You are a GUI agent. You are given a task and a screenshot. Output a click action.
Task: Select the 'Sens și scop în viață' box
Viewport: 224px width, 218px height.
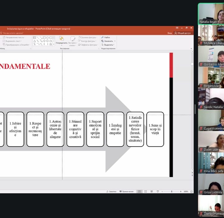(155, 129)
